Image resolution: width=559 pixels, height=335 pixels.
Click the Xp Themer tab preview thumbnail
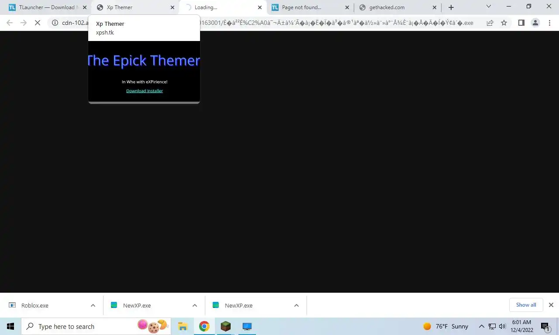[x=144, y=72]
